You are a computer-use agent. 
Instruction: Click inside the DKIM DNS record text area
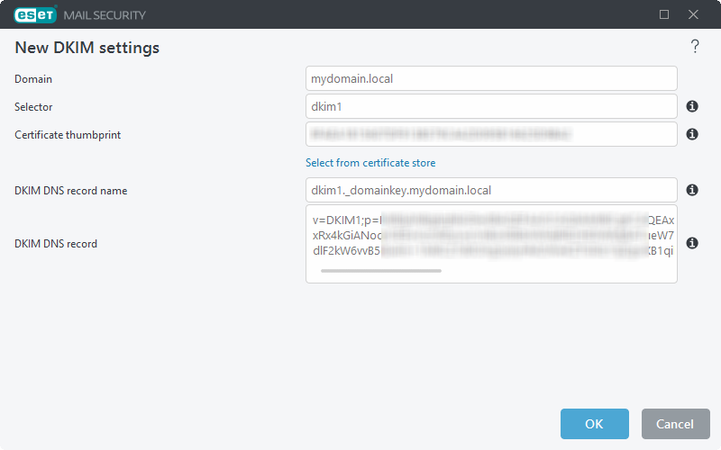click(x=491, y=236)
